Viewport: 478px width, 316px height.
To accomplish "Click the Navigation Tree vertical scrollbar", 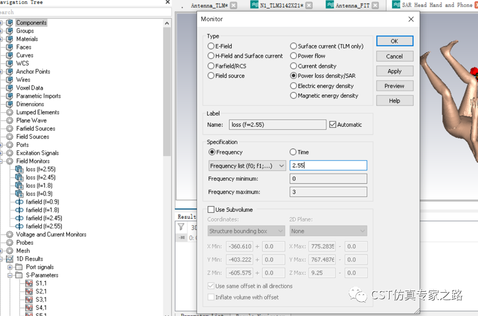I will (167, 91).
